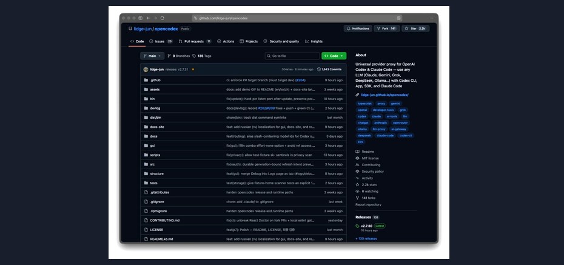Image resolution: width=564 pixels, height=265 pixels.
Task: Open the dist/bin folder
Action: (x=155, y=118)
